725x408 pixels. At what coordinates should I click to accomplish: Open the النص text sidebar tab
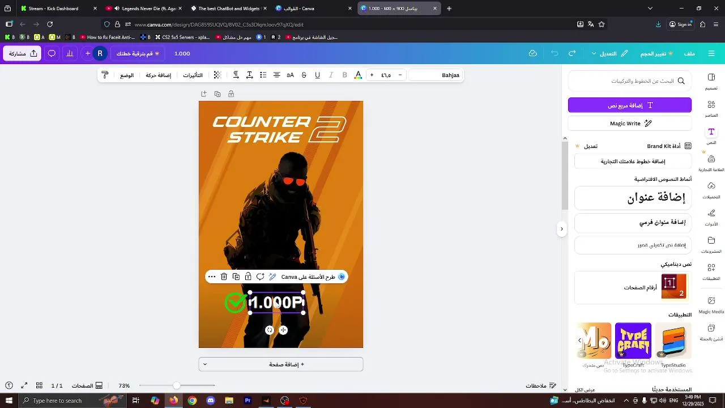tap(711, 135)
